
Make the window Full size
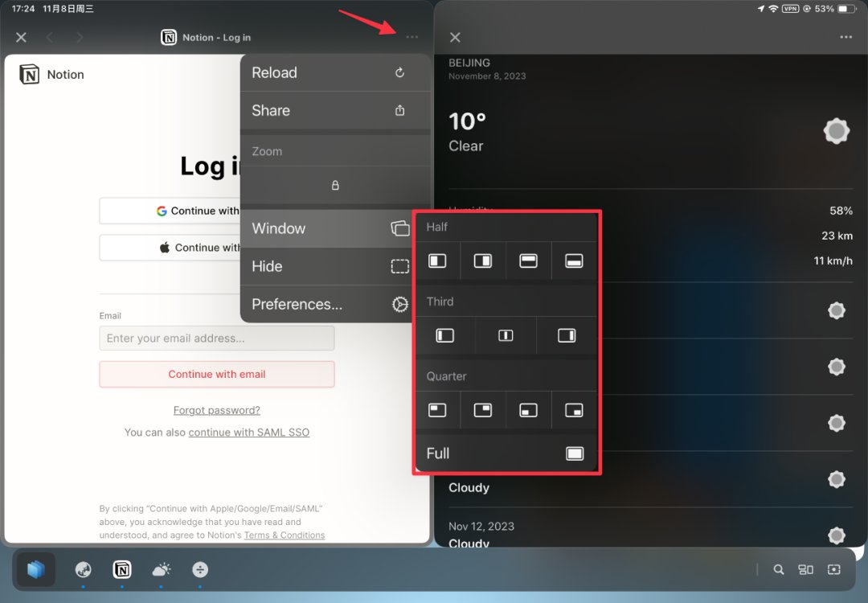tap(506, 453)
